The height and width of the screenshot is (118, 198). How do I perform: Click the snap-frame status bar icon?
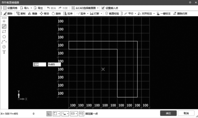pos(55,114)
